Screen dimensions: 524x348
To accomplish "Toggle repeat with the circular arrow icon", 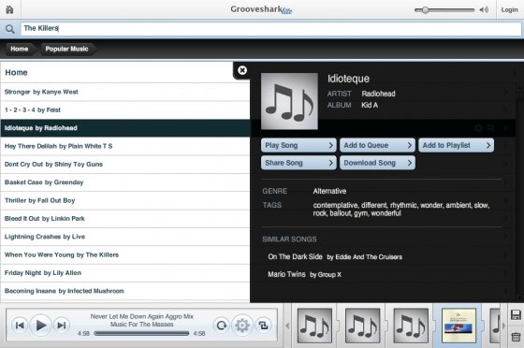I will pyautogui.click(x=222, y=325).
